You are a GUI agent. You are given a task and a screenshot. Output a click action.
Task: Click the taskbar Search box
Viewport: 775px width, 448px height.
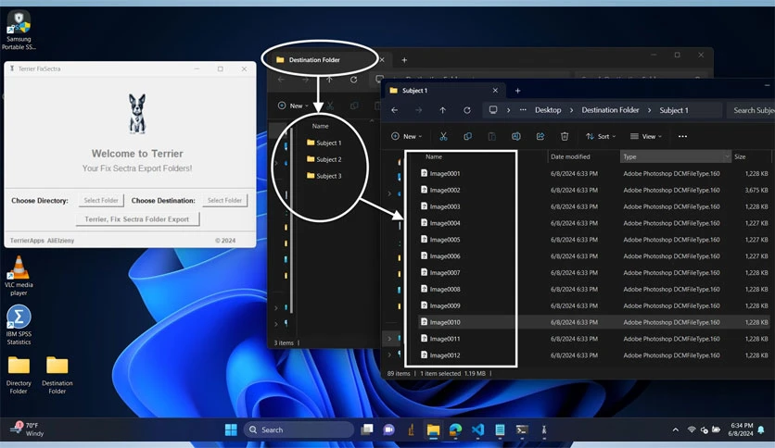pos(299,429)
